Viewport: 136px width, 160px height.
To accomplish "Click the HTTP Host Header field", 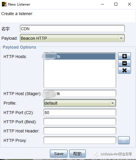I will click(x=80, y=131).
